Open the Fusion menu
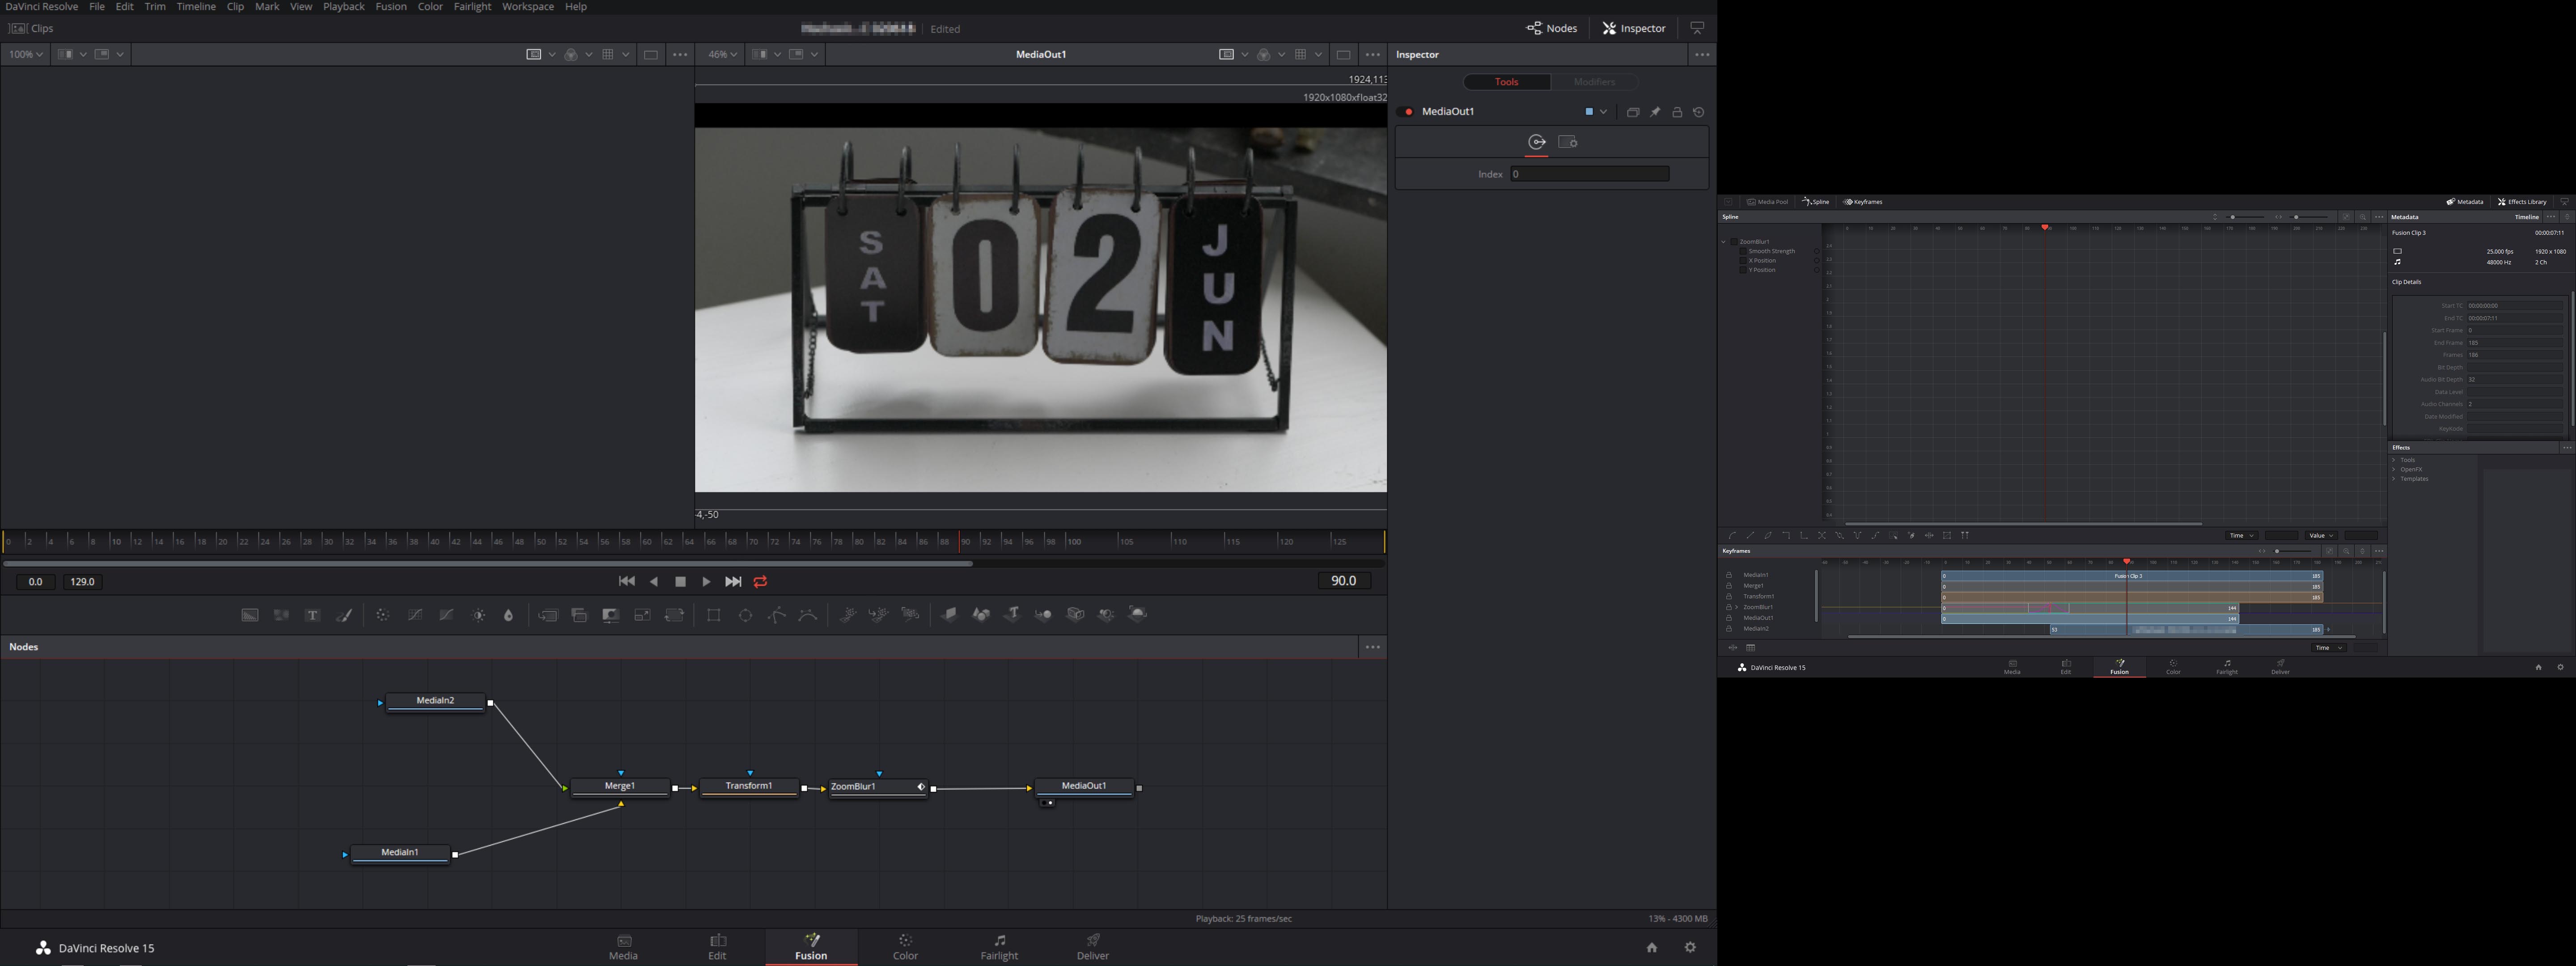Screen dimensions: 2576x966 [391, 7]
